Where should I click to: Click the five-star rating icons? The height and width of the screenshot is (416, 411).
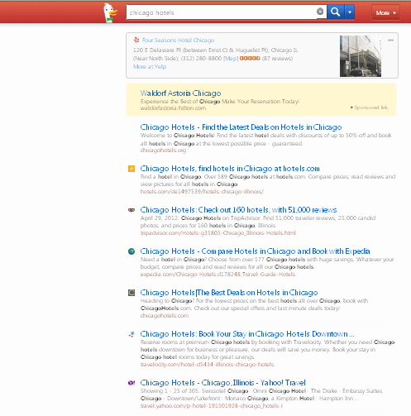point(250,58)
